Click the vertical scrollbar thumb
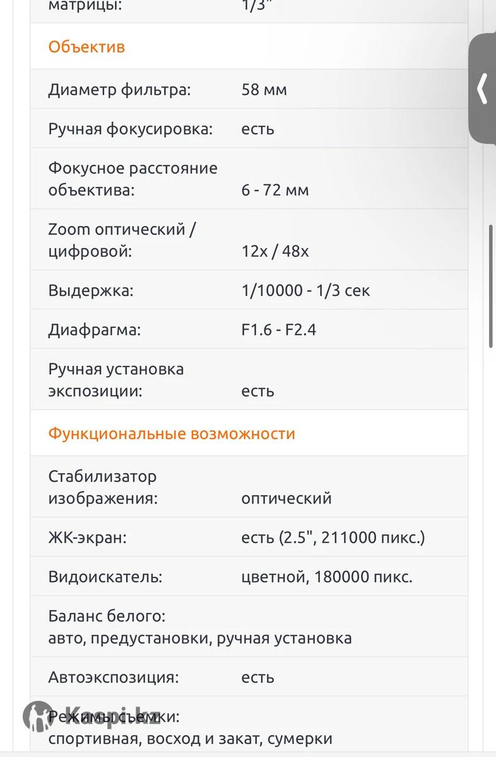The image size is (496, 757). [x=492, y=286]
